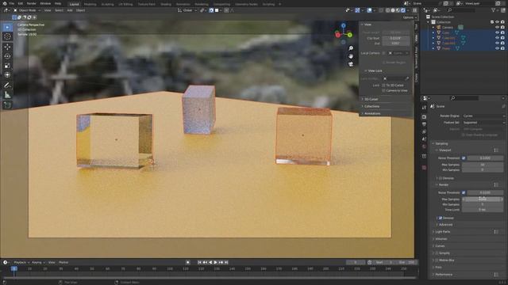Screen dimensions: 508x285
Task: Select the Rotate tool
Action: (7, 56)
